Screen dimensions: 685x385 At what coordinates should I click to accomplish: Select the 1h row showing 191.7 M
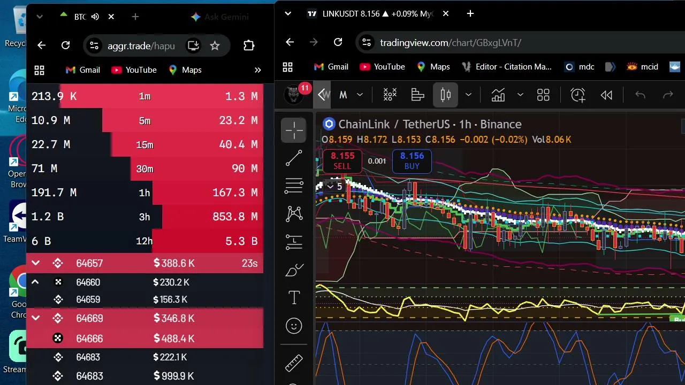pyautogui.click(x=144, y=192)
